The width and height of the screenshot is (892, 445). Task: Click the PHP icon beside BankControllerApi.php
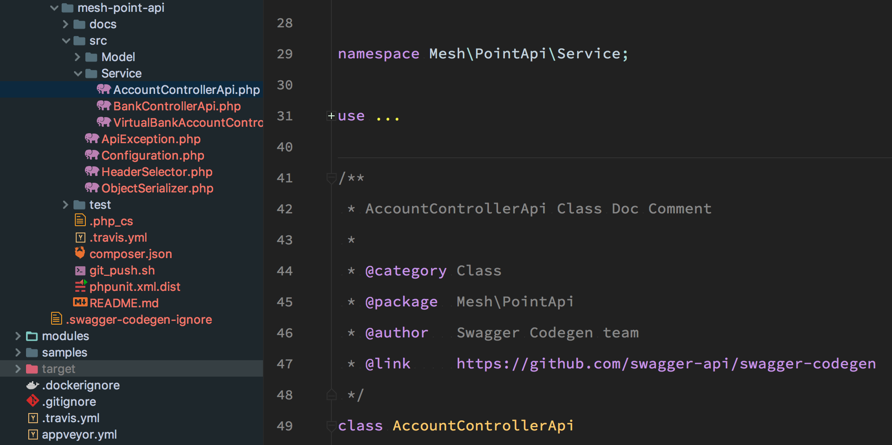(x=104, y=106)
